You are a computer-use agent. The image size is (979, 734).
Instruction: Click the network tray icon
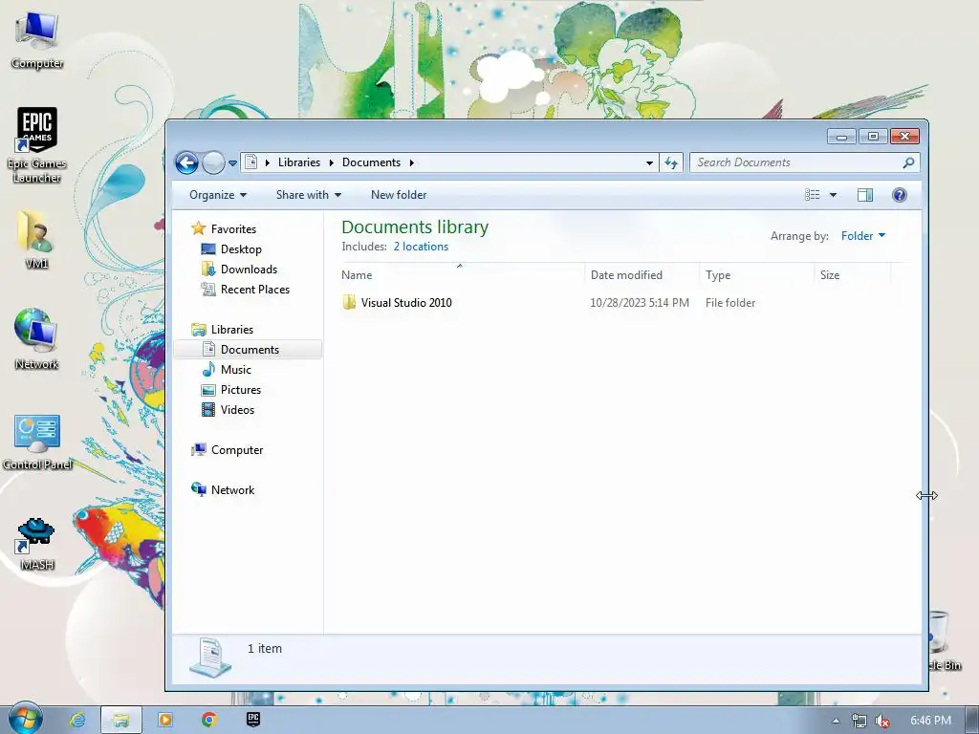pyautogui.click(x=859, y=721)
